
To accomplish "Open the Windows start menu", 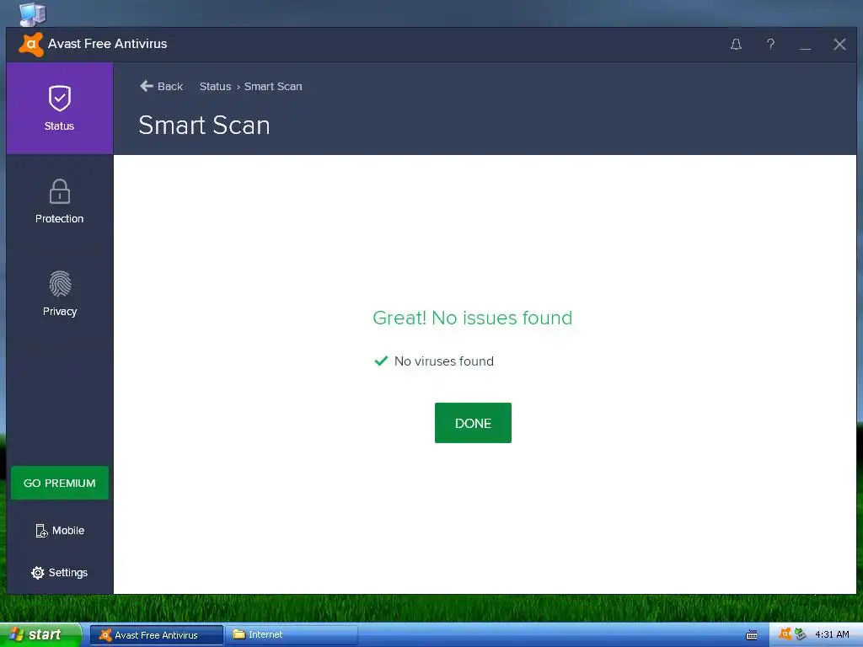I will [x=40, y=635].
